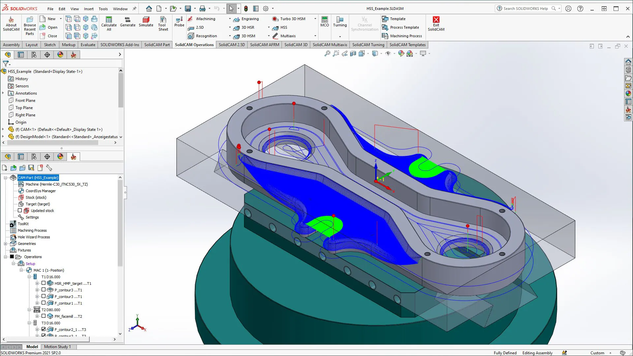Open the iMachining dropdown arrow
Image resolution: width=633 pixels, height=356 pixels.
pyautogui.click(x=230, y=19)
